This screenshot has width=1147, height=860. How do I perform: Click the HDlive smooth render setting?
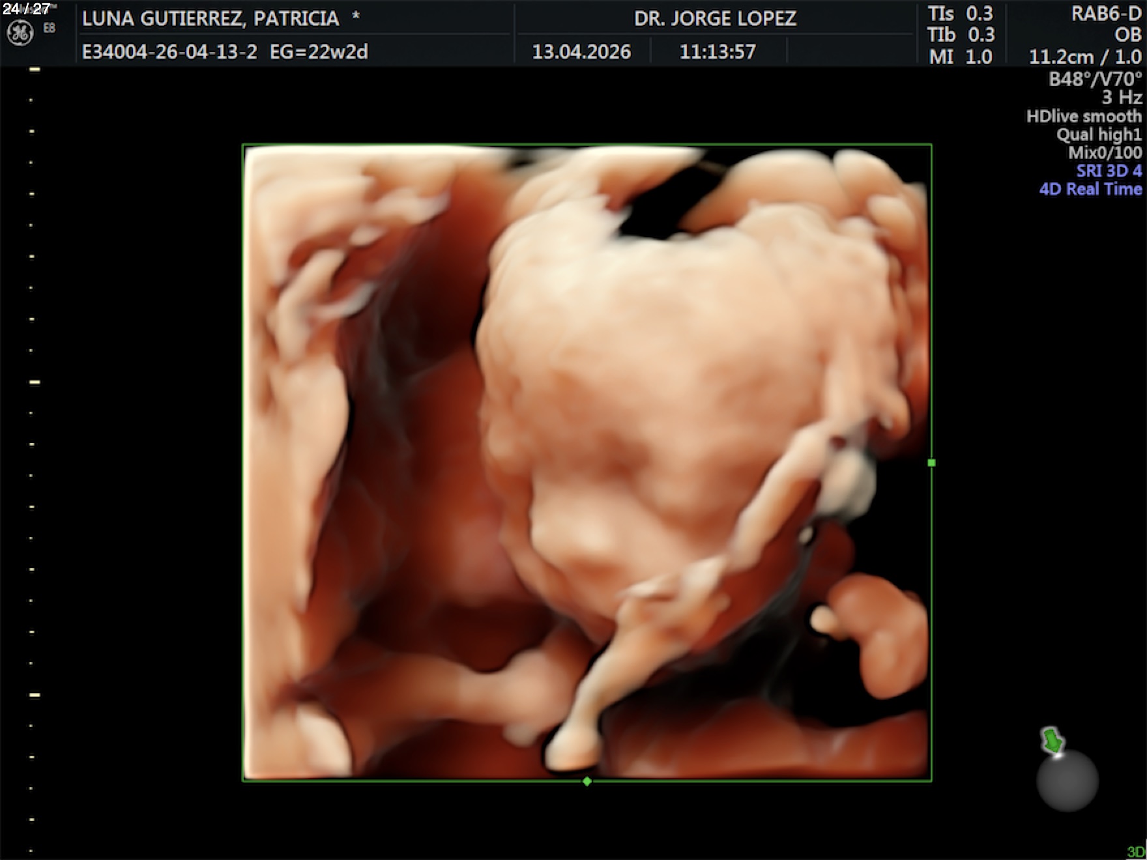coord(1084,117)
